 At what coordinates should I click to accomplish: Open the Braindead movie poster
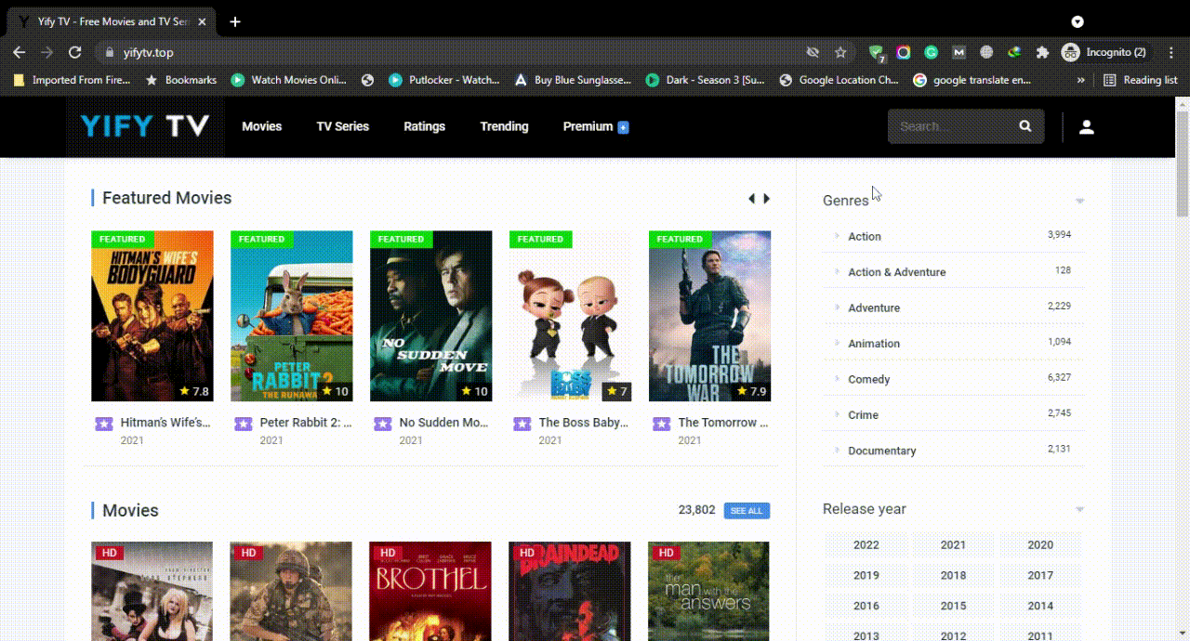tap(570, 592)
